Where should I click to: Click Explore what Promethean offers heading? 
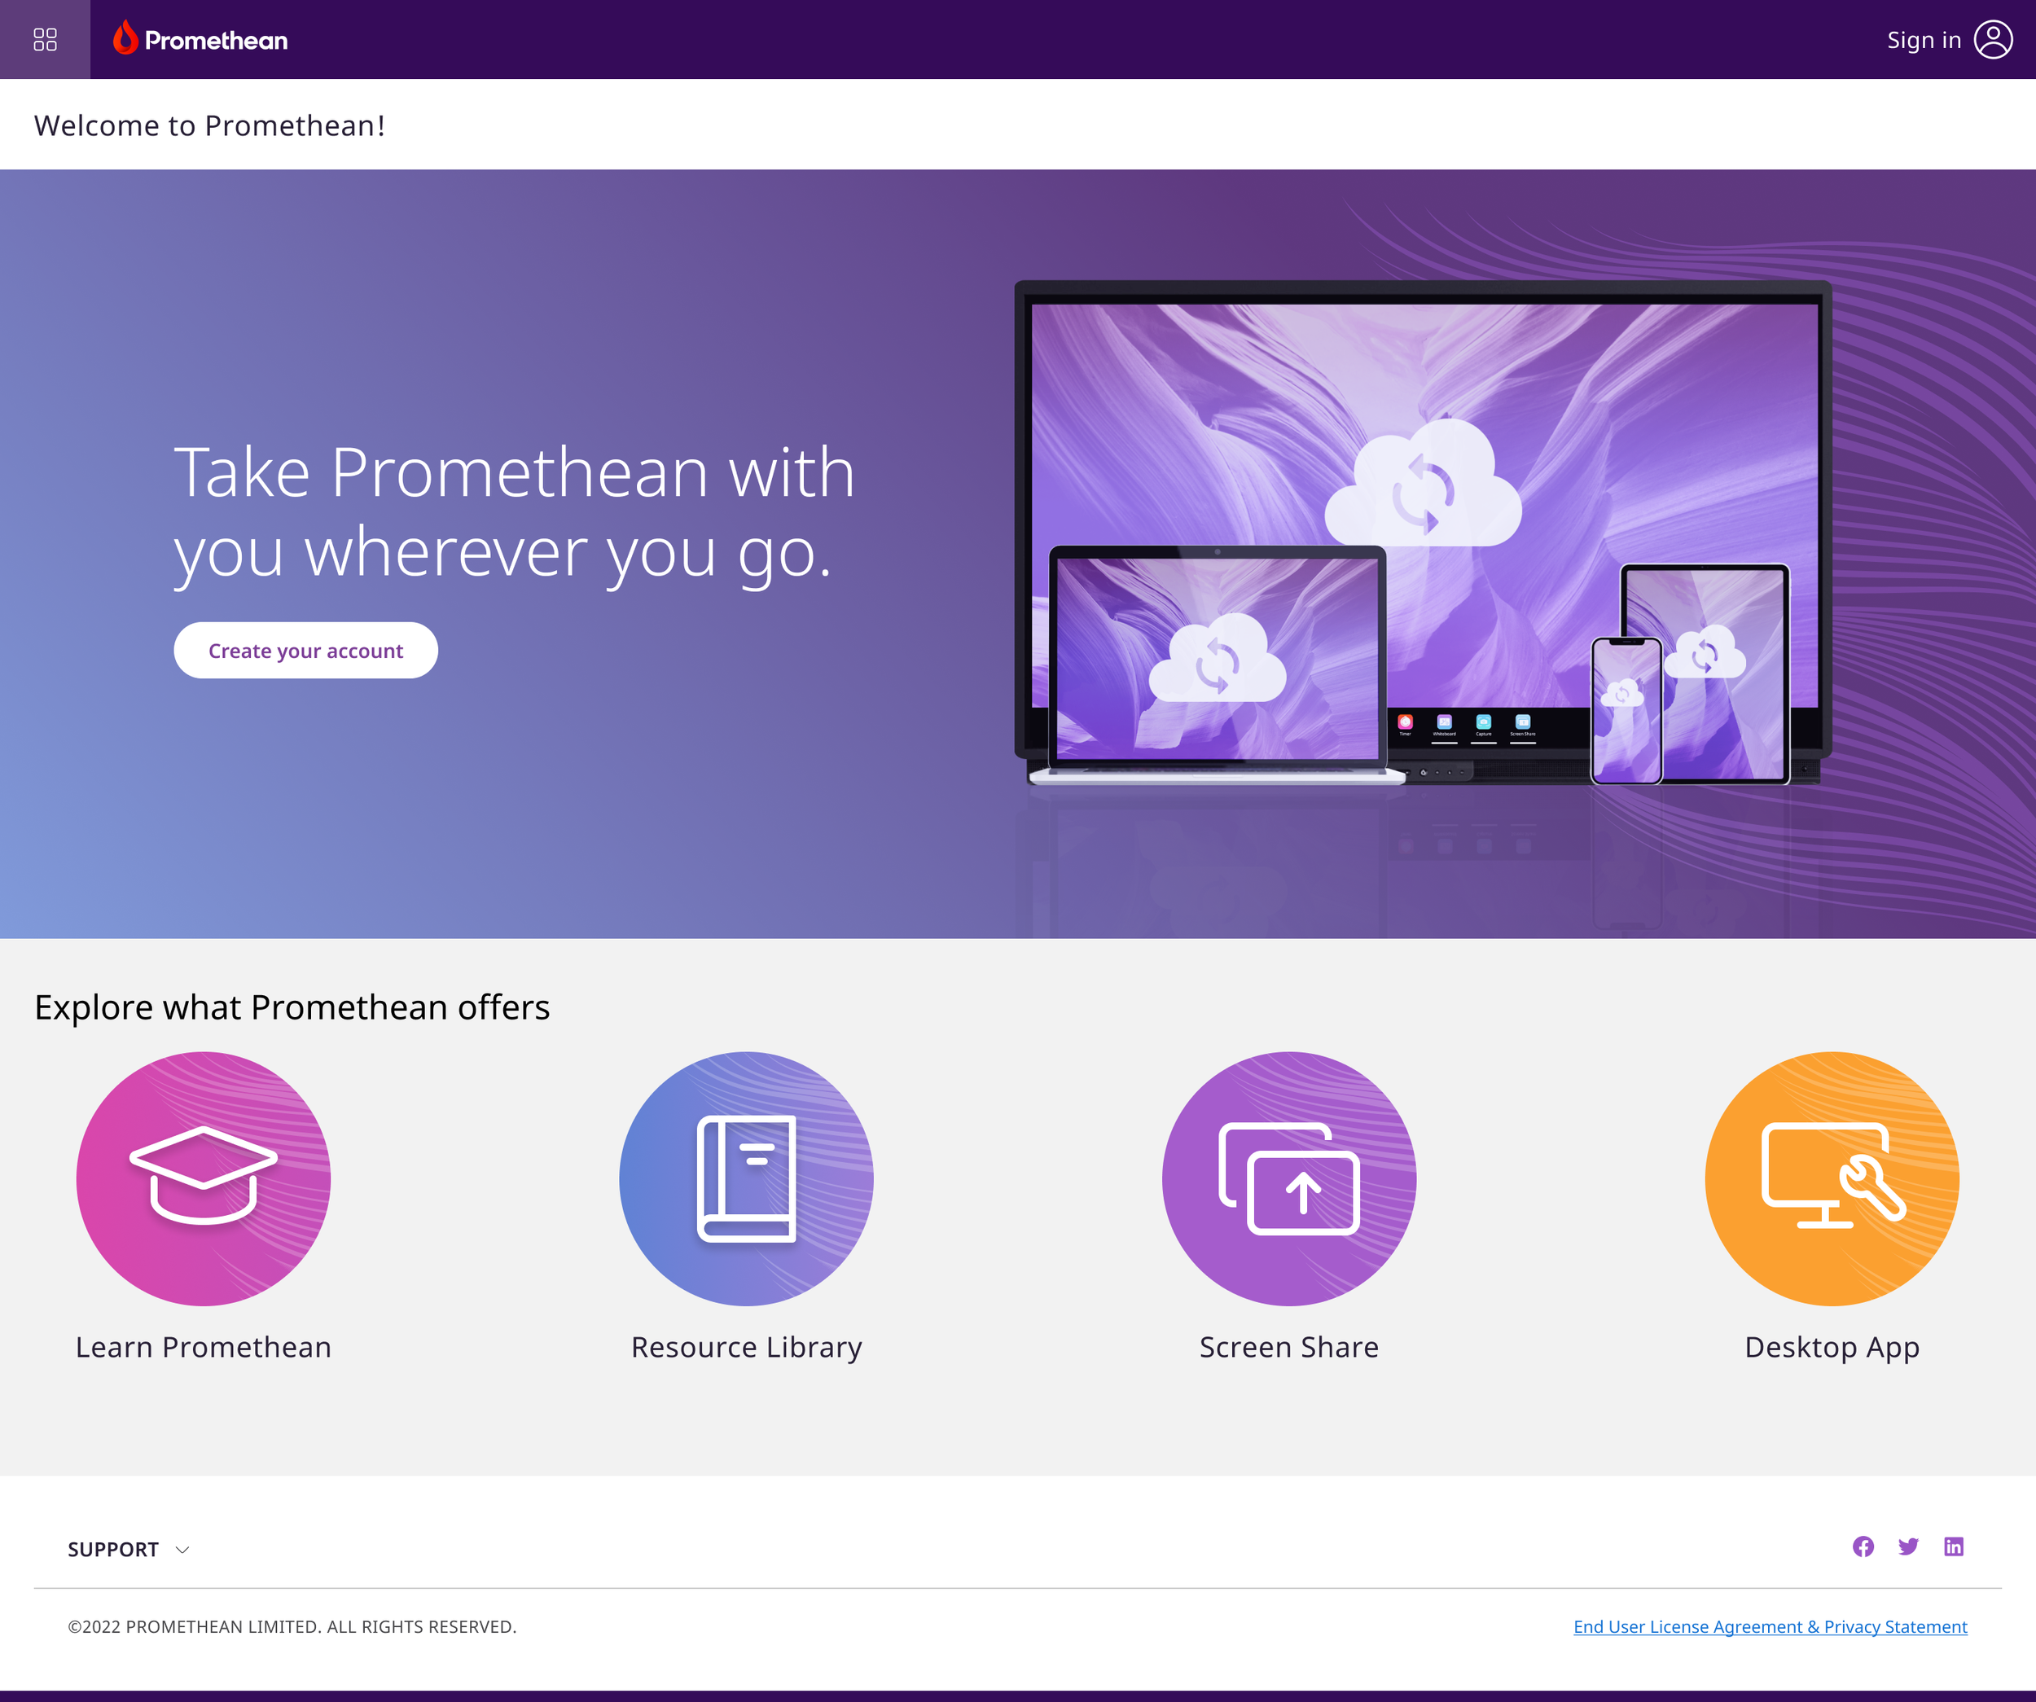point(292,1008)
